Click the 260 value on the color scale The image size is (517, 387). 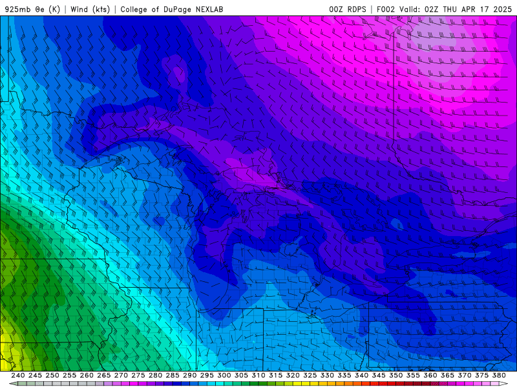tap(87, 375)
